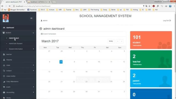
Task: Switch to the localhost 127.0.0.1 browser tab
Action: point(39,2)
